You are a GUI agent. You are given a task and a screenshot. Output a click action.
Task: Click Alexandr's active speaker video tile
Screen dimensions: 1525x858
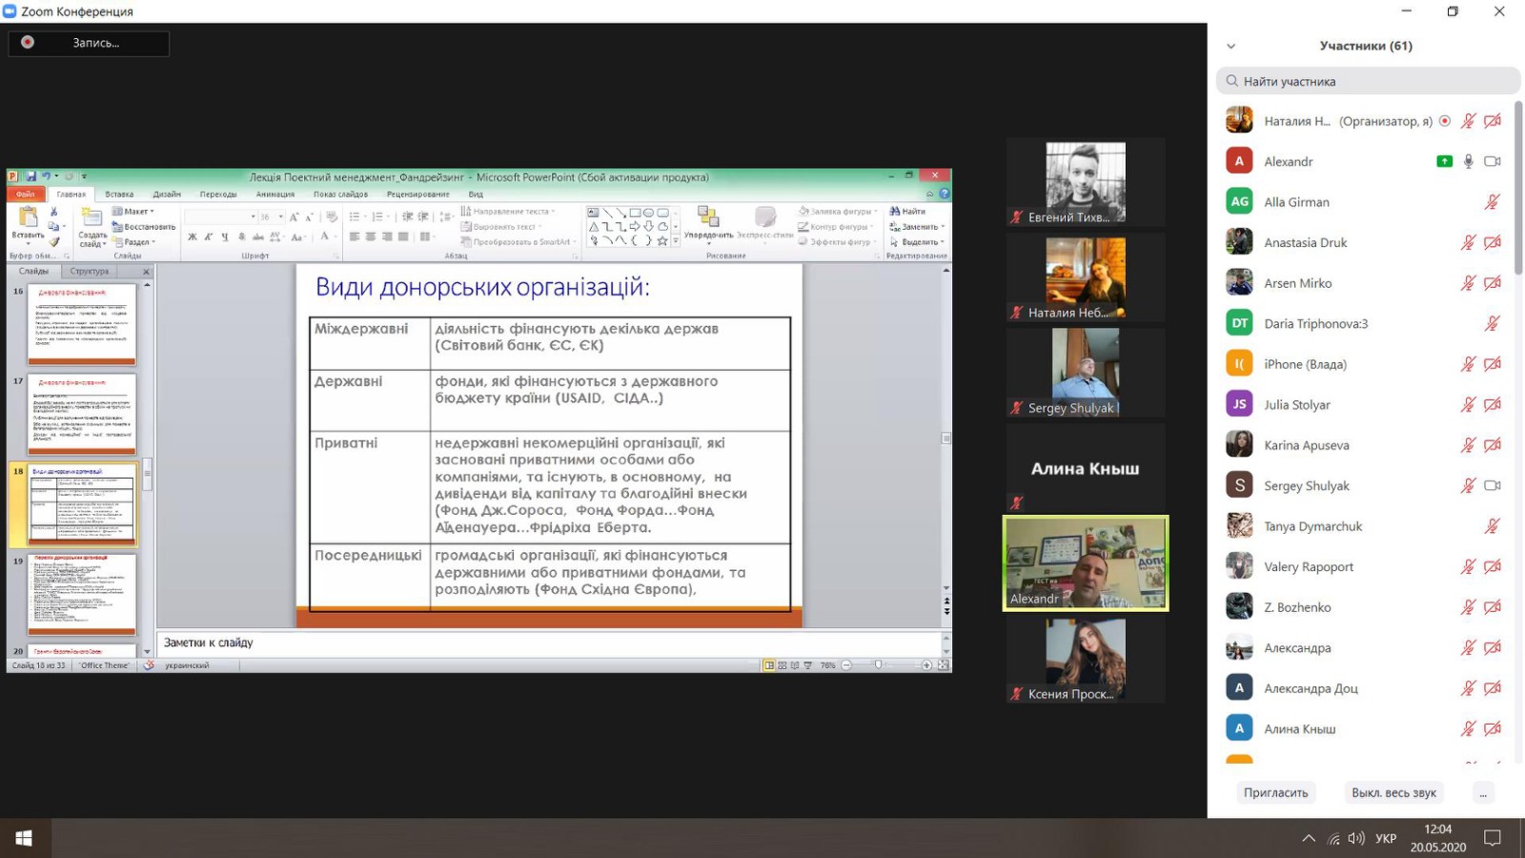point(1086,563)
